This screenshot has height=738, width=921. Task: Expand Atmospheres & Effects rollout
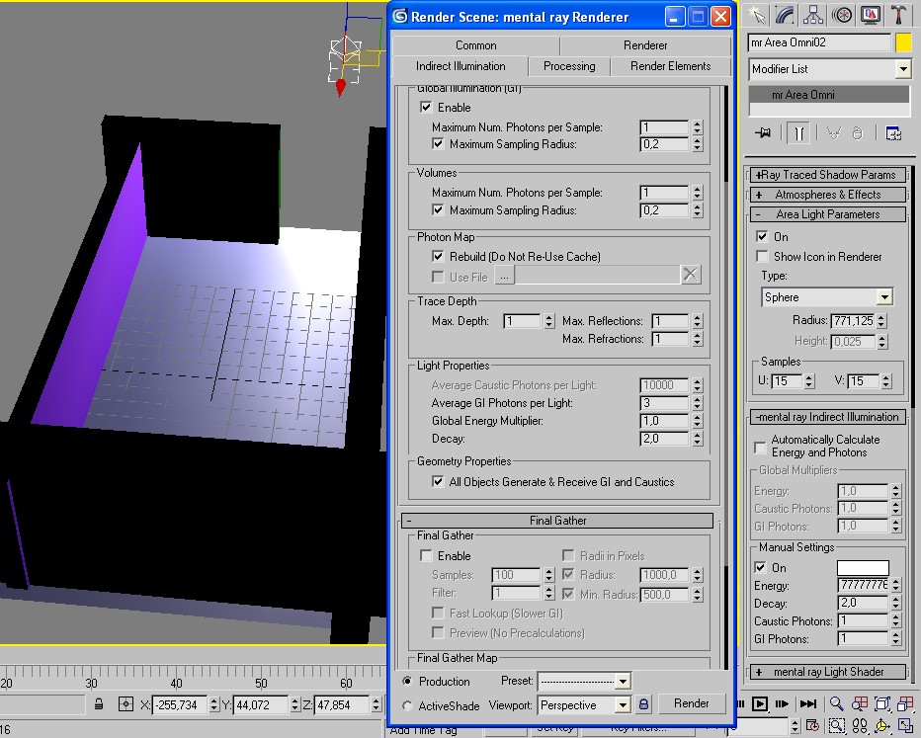[828, 195]
